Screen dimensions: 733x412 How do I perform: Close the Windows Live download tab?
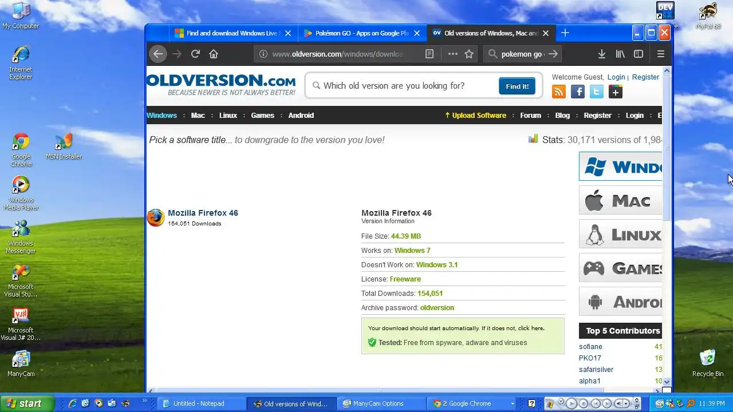pos(288,33)
